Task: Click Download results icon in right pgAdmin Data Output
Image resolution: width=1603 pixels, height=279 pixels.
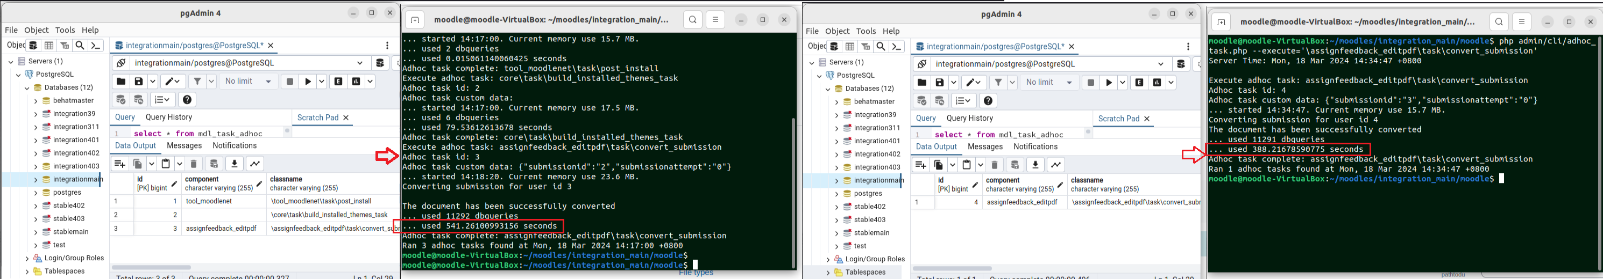Action: point(1035,165)
